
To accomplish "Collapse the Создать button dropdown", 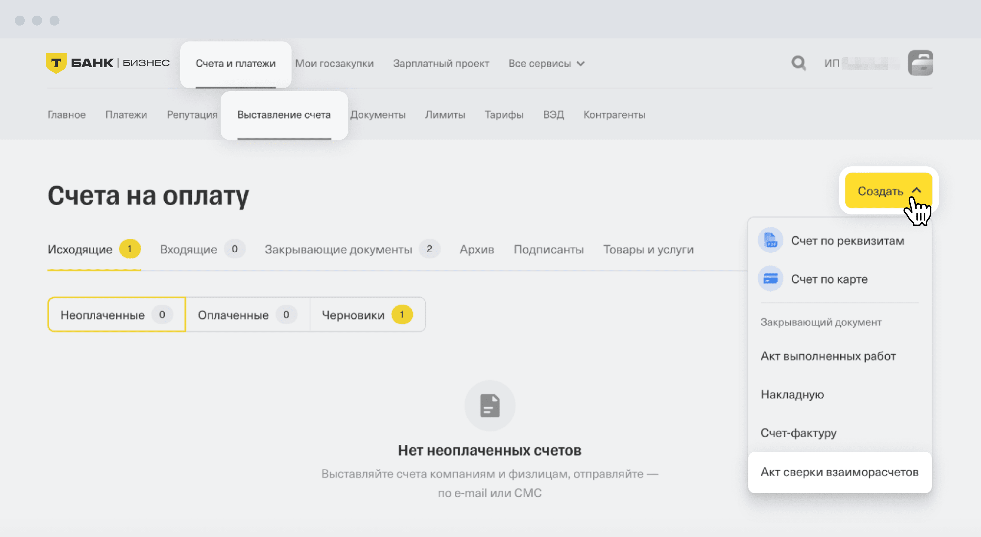I will pos(886,190).
